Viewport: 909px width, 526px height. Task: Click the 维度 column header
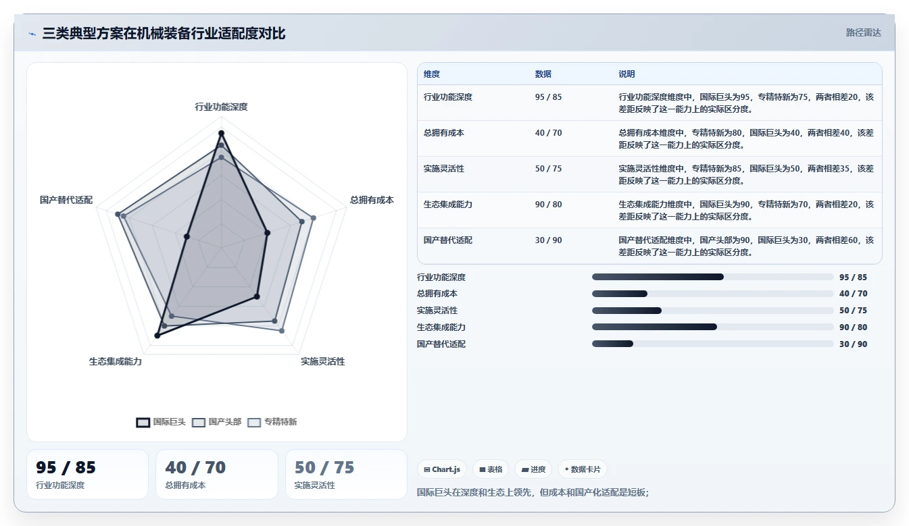(432, 74)
